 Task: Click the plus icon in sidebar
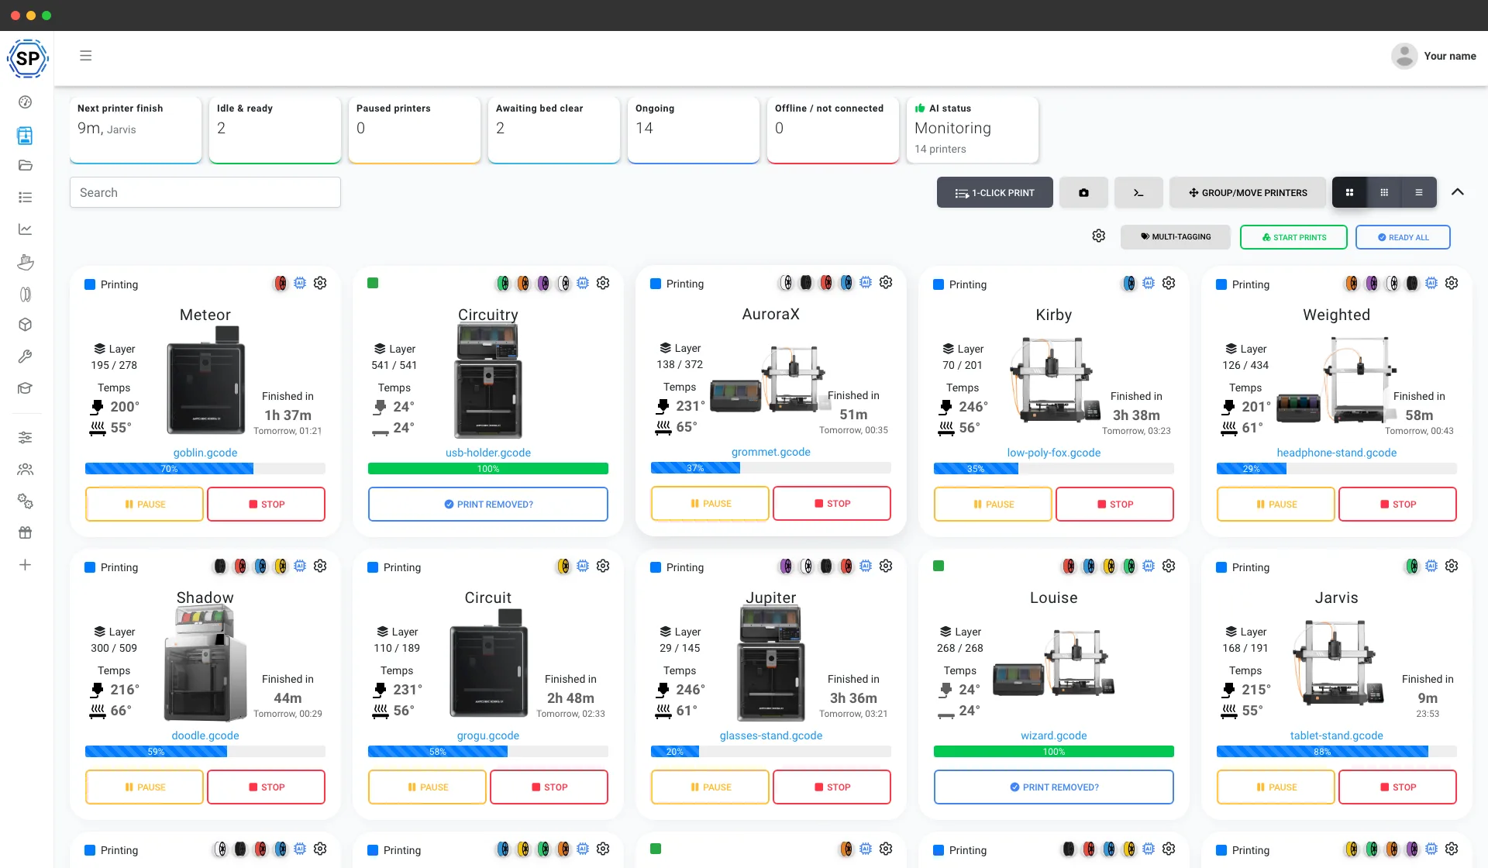tap(25, 565)
